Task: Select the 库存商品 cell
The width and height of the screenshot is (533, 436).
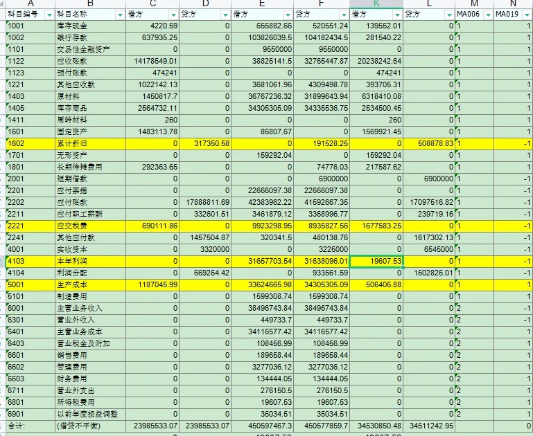Action: pyautogui.click(x=90, y=108)
